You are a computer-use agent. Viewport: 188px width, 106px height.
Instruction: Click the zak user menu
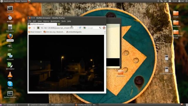point(181,1)
